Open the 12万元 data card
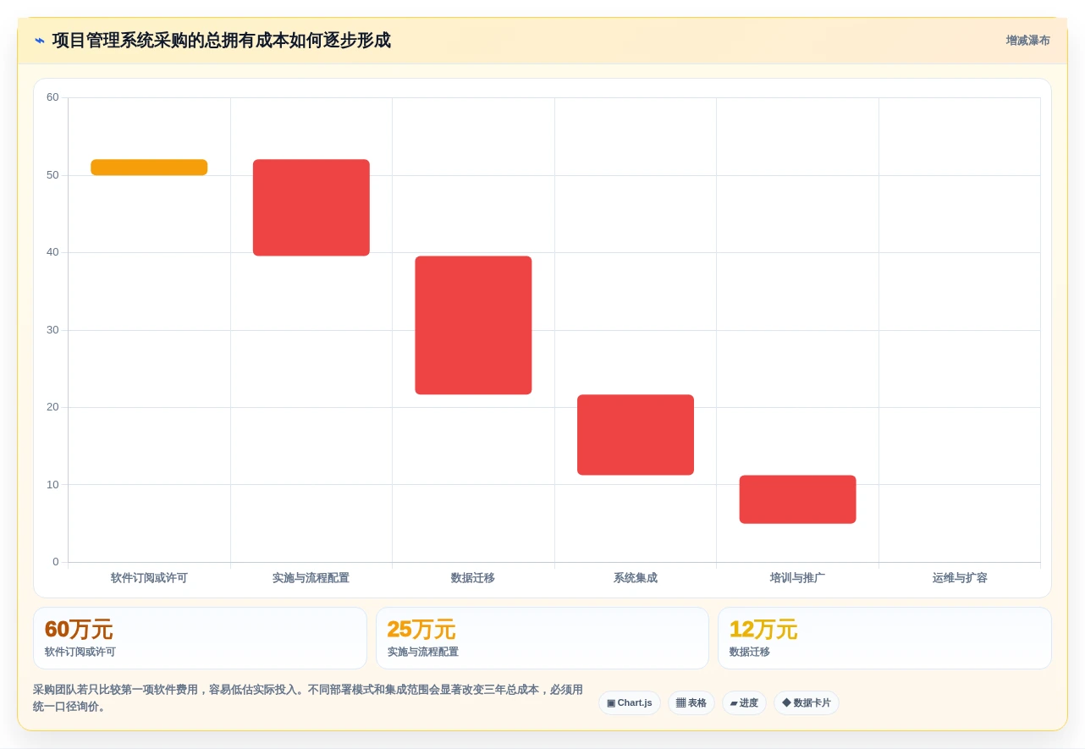Viewport: 1085px width, 749px height. [884, 638]
